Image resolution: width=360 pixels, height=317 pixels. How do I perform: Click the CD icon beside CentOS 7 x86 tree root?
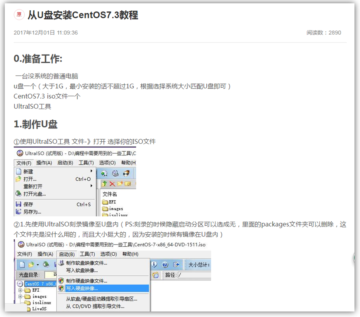(x=20, y=284)
